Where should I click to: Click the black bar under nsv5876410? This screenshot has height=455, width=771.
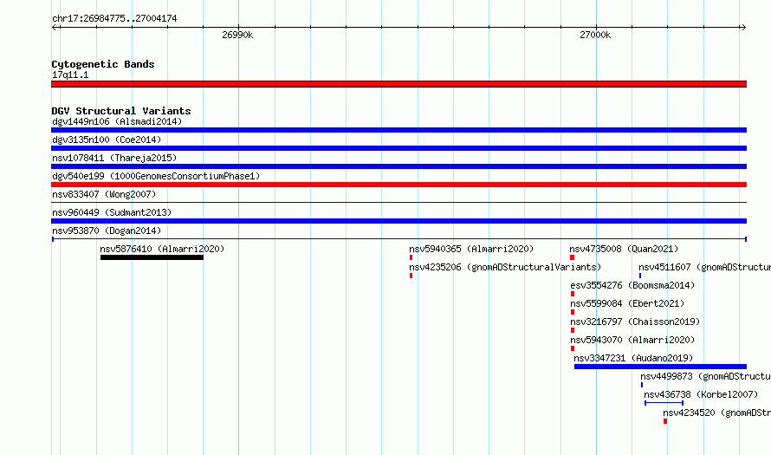[152, 257]
